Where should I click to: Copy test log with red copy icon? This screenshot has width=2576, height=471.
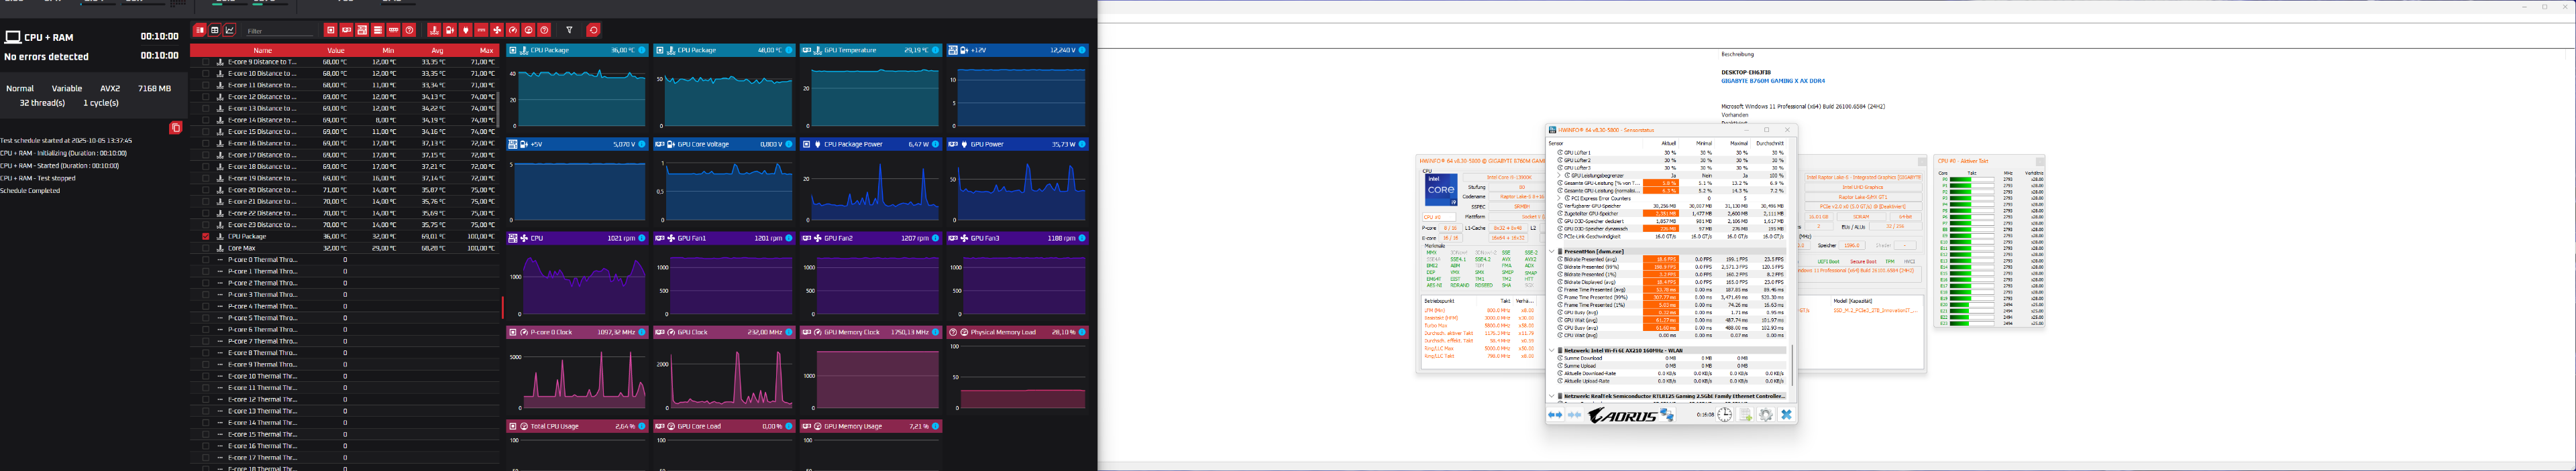tap(175, 128)
